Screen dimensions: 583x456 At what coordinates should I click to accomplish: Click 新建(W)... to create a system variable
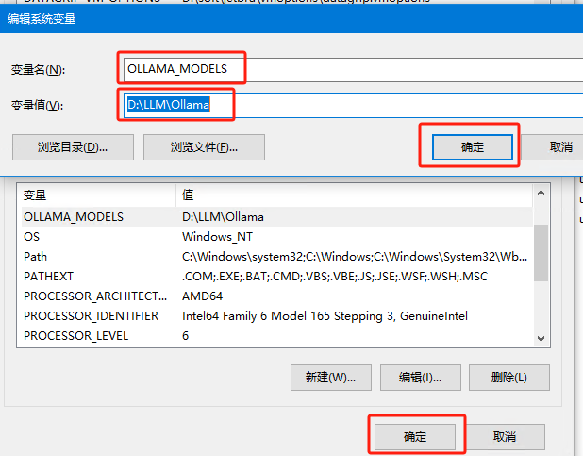pyautogui.click(x=331, y=378)
